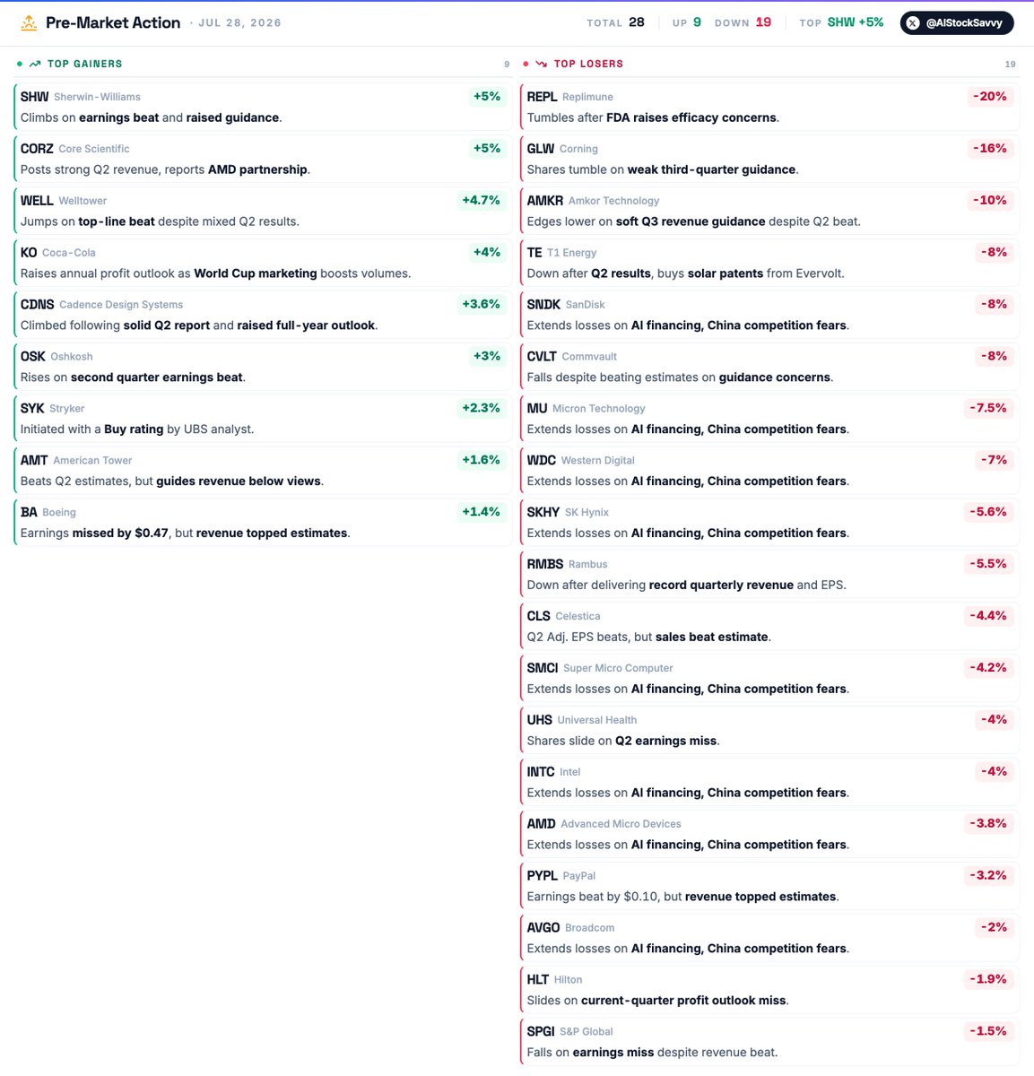Viewport: 1034px width, 1076px height.
Task: Click the X logo in the @AIStockSavvy badge
Action: point(913,23)
